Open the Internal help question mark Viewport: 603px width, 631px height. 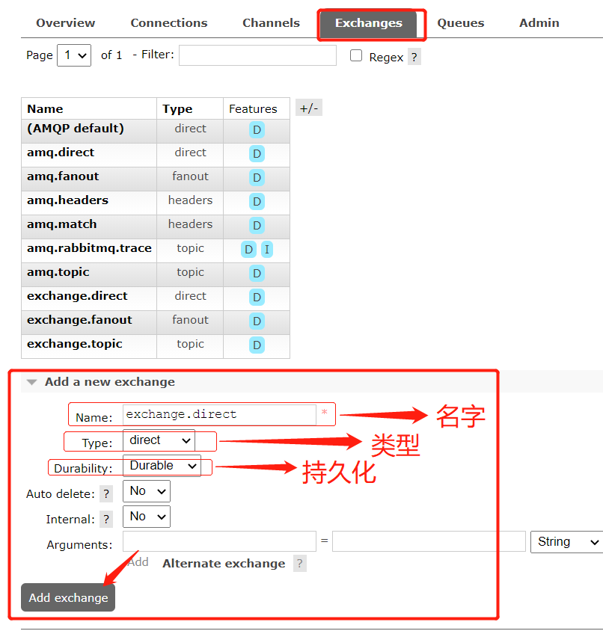106,519
